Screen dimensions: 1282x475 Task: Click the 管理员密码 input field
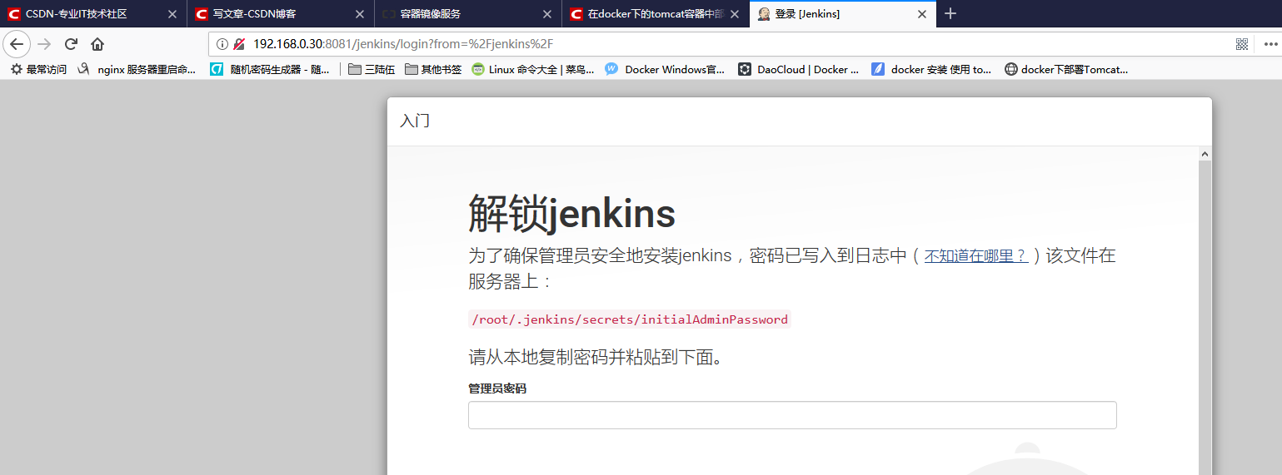pyautogui.click(x=792, y=415)
